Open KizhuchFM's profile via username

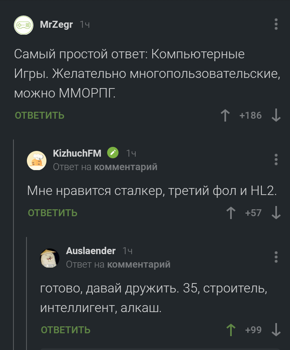[x=77, y=153]
